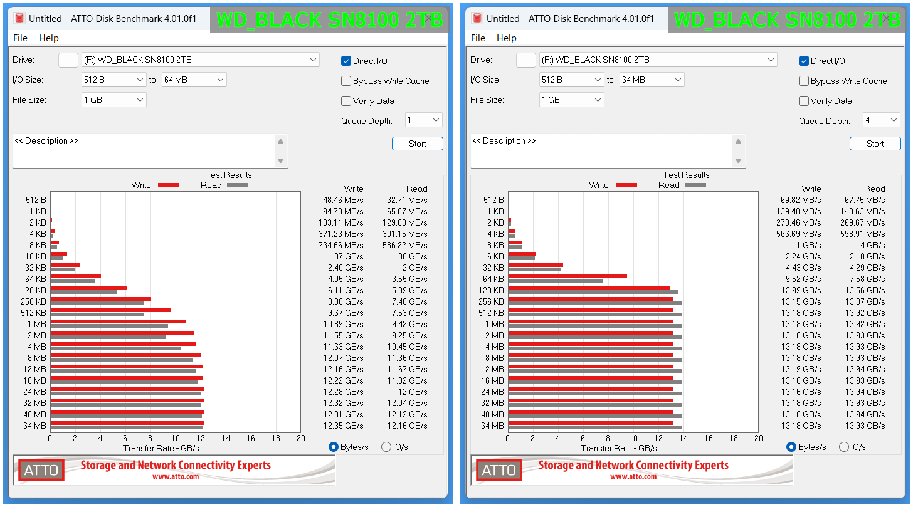This screenshot has width=913, height=507.
Task: Click 128 KB row label in left window
Action: click(33, 290)
